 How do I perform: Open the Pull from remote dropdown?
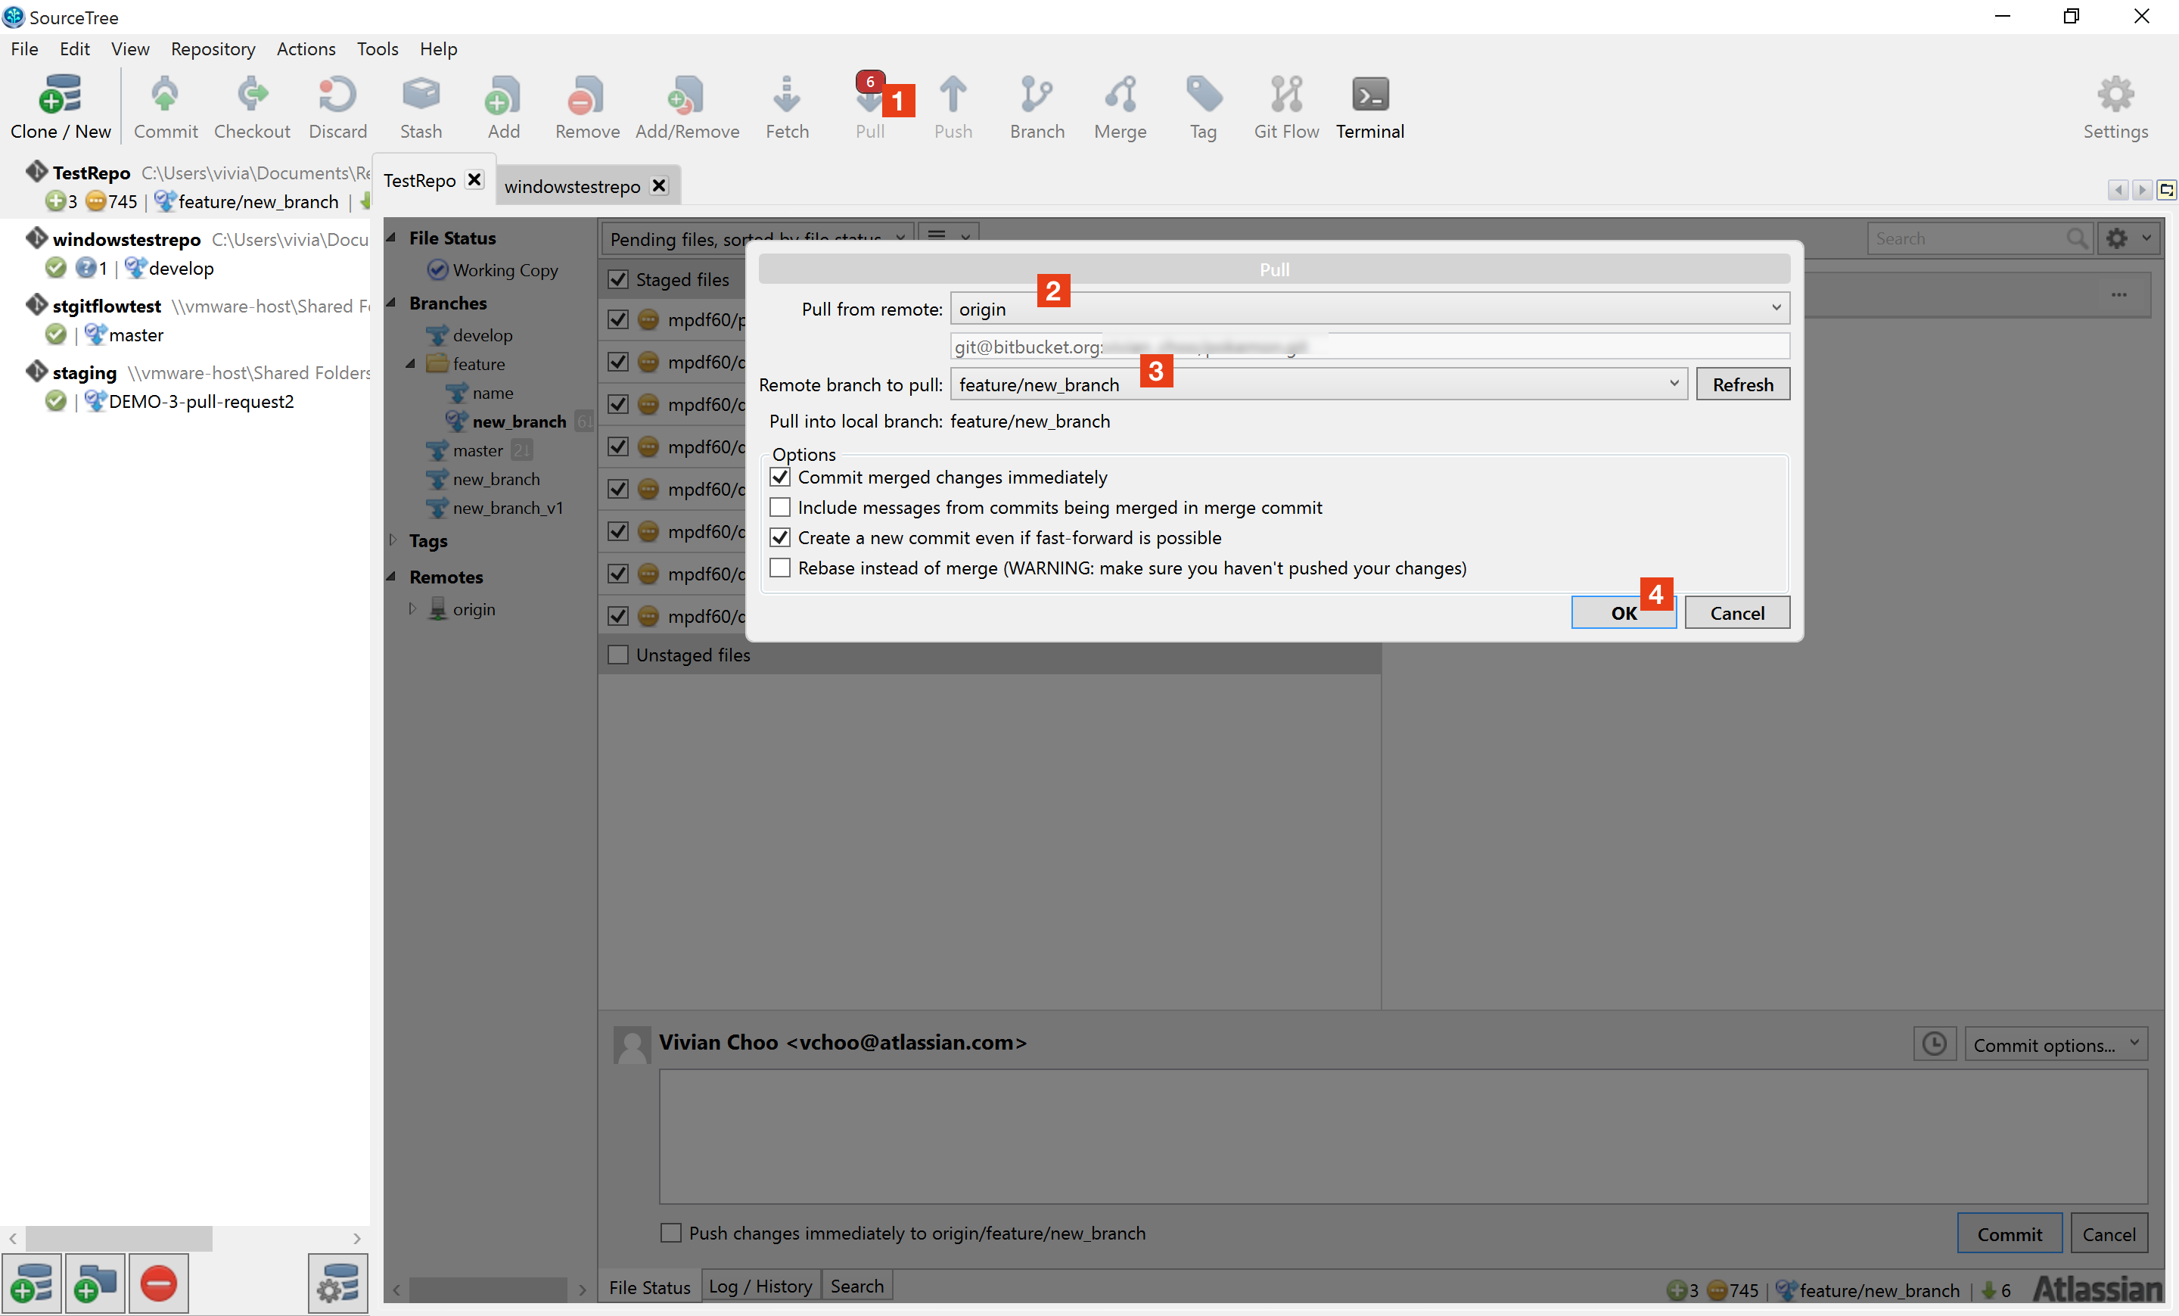(1370, 309)
